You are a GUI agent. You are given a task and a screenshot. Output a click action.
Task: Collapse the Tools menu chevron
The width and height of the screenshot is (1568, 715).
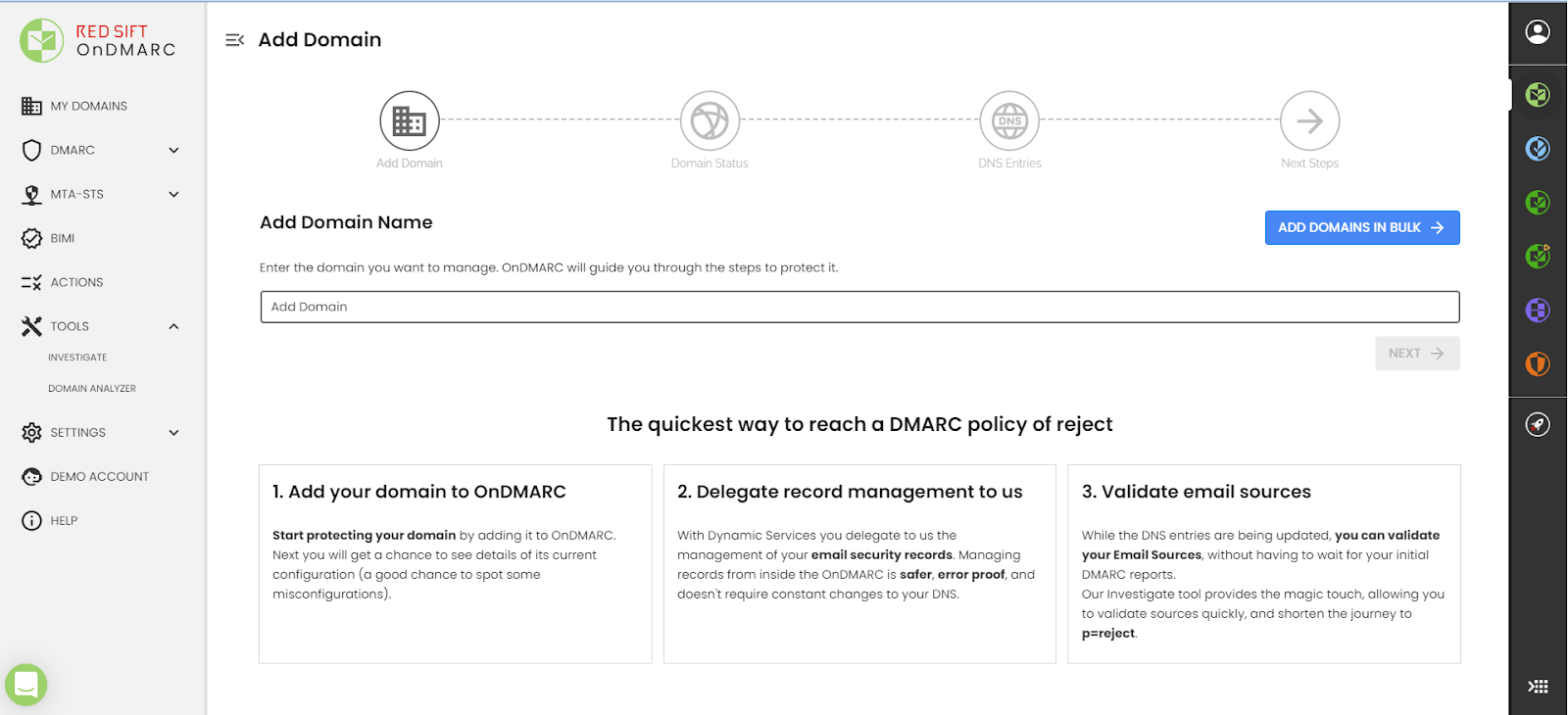(x=173, y=326)
